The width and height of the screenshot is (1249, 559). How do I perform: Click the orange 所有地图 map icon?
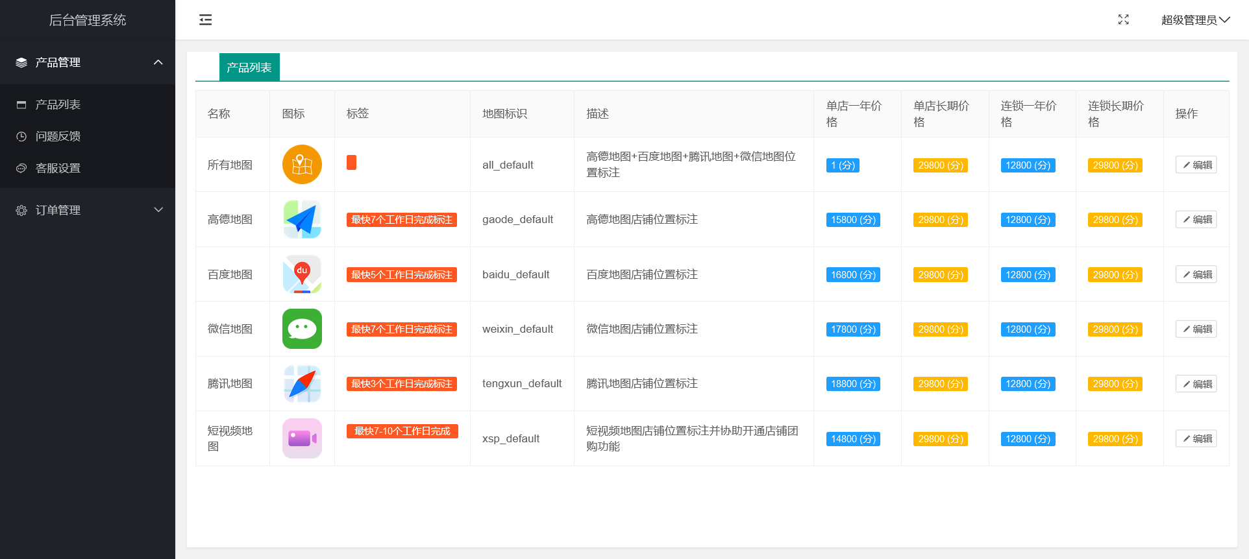click(x=302, y=165)
